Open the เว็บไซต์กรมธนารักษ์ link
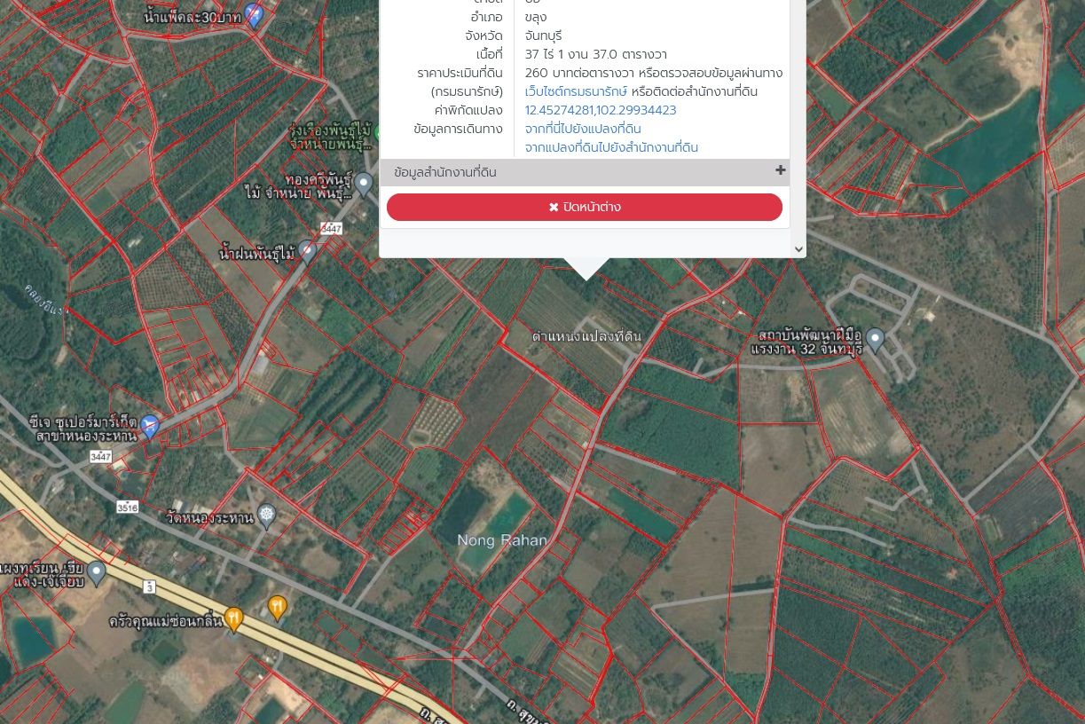1085x724 pixels. 576,91
